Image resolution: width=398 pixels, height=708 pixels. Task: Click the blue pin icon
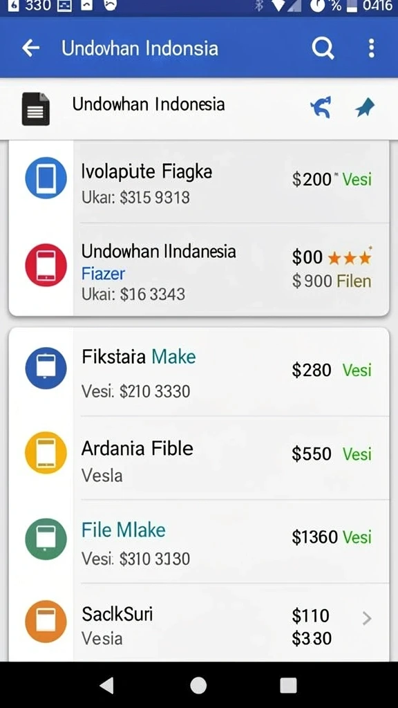click(x=365, y=108)
